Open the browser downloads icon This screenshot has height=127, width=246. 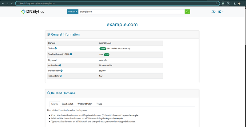tap(235, 3)
